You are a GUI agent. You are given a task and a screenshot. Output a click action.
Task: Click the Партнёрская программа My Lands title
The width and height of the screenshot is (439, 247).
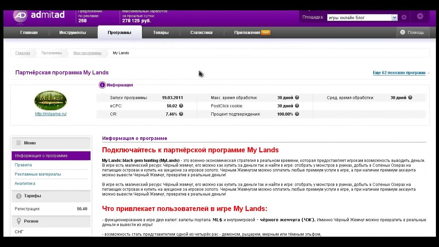(62, 73)
